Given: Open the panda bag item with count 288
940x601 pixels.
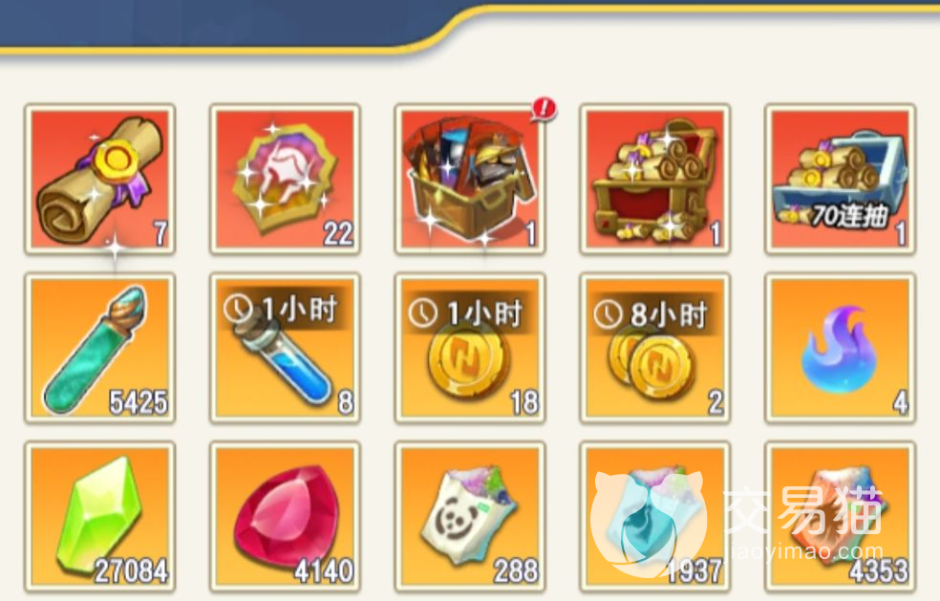Looking at the screenshot, I should 470,517.
